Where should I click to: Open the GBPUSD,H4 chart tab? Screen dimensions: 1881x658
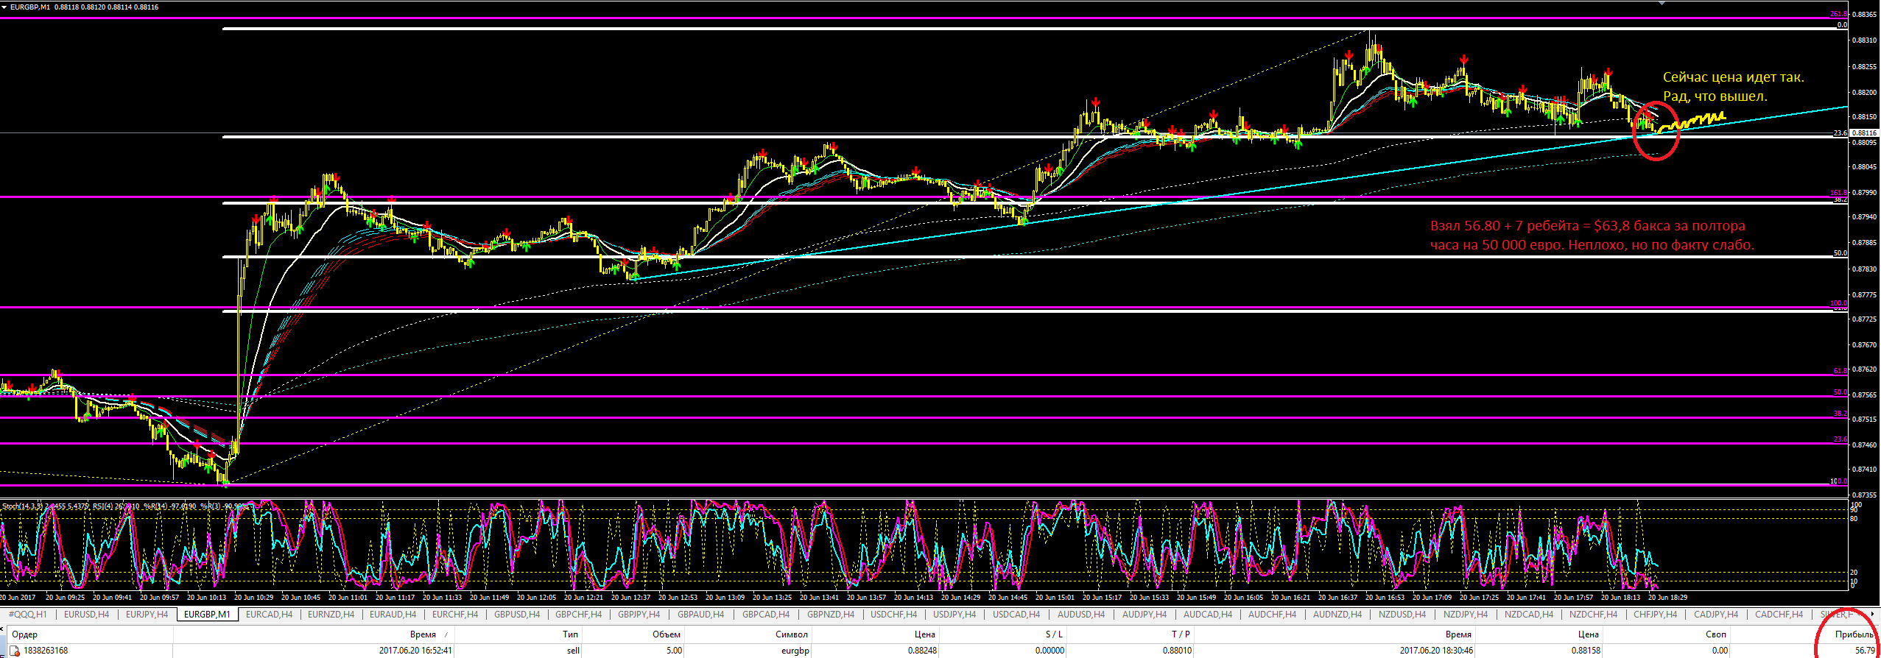click(x=517, y=615)
